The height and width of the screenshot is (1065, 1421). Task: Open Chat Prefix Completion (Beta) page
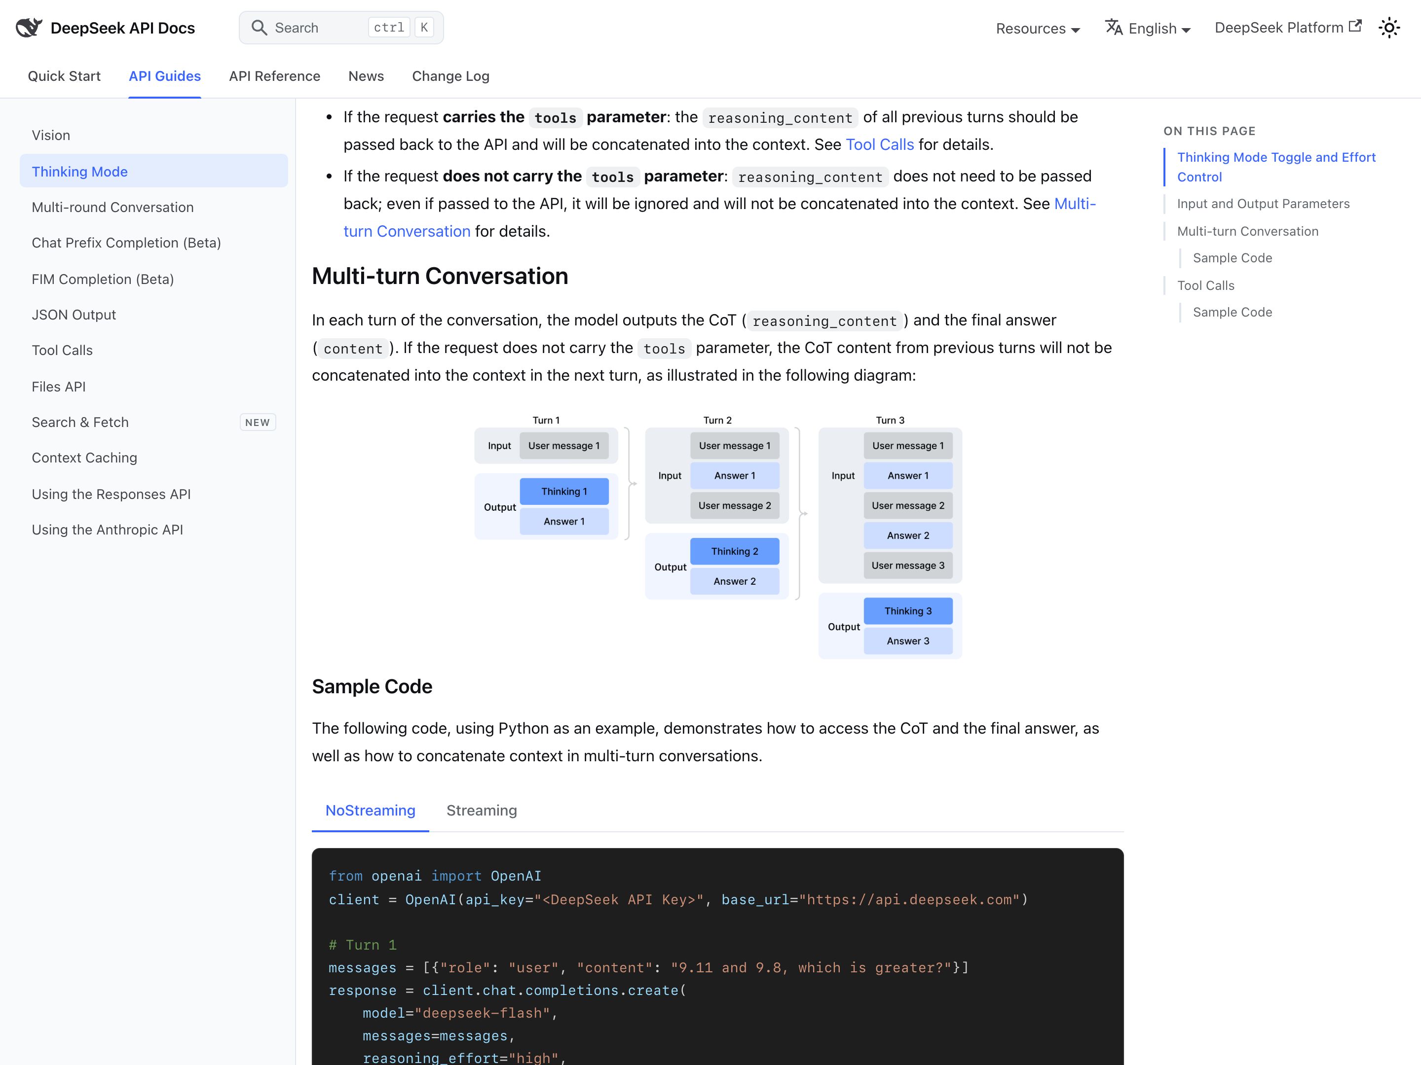153,243
